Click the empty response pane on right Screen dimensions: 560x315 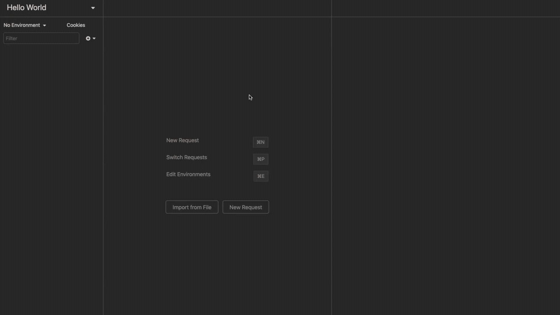[445, 163]
